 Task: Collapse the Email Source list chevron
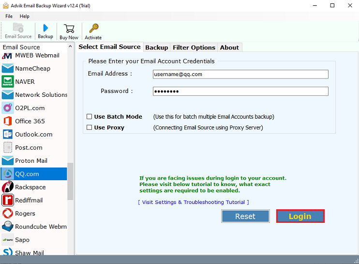(x=70, y=47)
